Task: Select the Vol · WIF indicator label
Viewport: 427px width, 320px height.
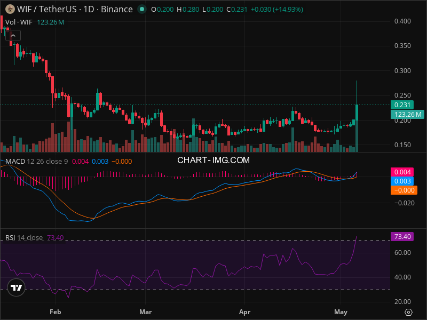Action: tap(19, 22)
